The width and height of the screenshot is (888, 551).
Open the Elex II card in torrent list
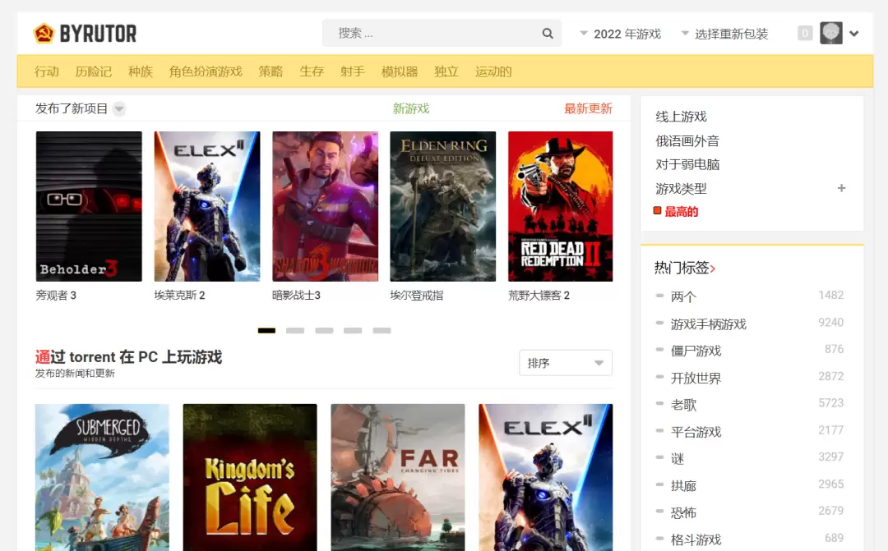click(x=545, y=477)
